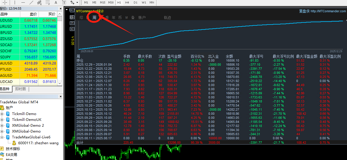The height and width of the screenshot is (160, 347).
Task: Switch chart to M5 timeframe
Action: [94, 2]
